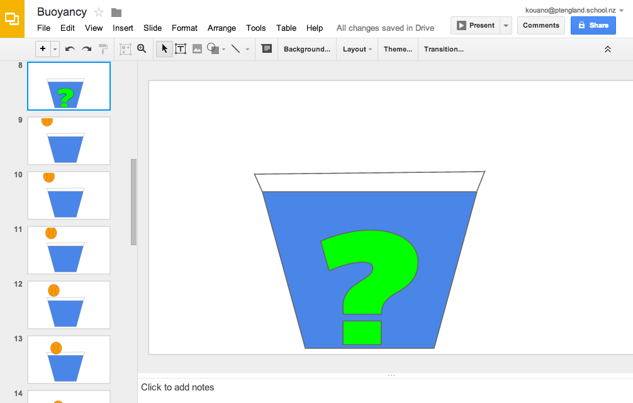
Task: Expand the shape tool dropdown arrow
Action: (223, 50)
